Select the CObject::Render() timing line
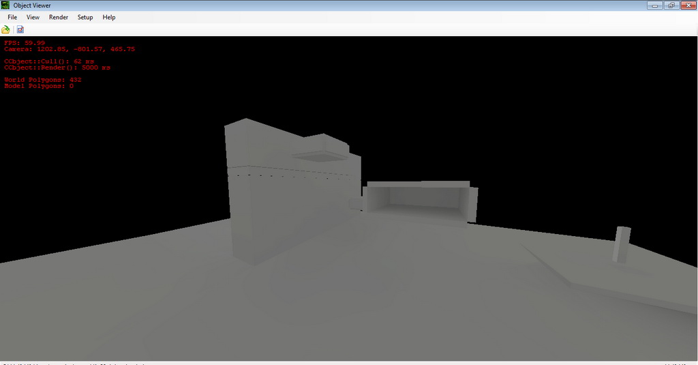The height and width of the screenshot is (365, 698). [x=57, y=68]
